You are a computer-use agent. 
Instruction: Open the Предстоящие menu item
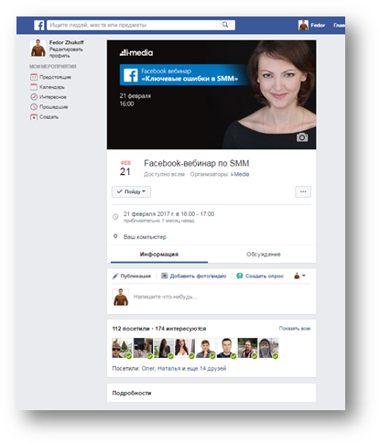pyautogui.click(x=55, y=77)
